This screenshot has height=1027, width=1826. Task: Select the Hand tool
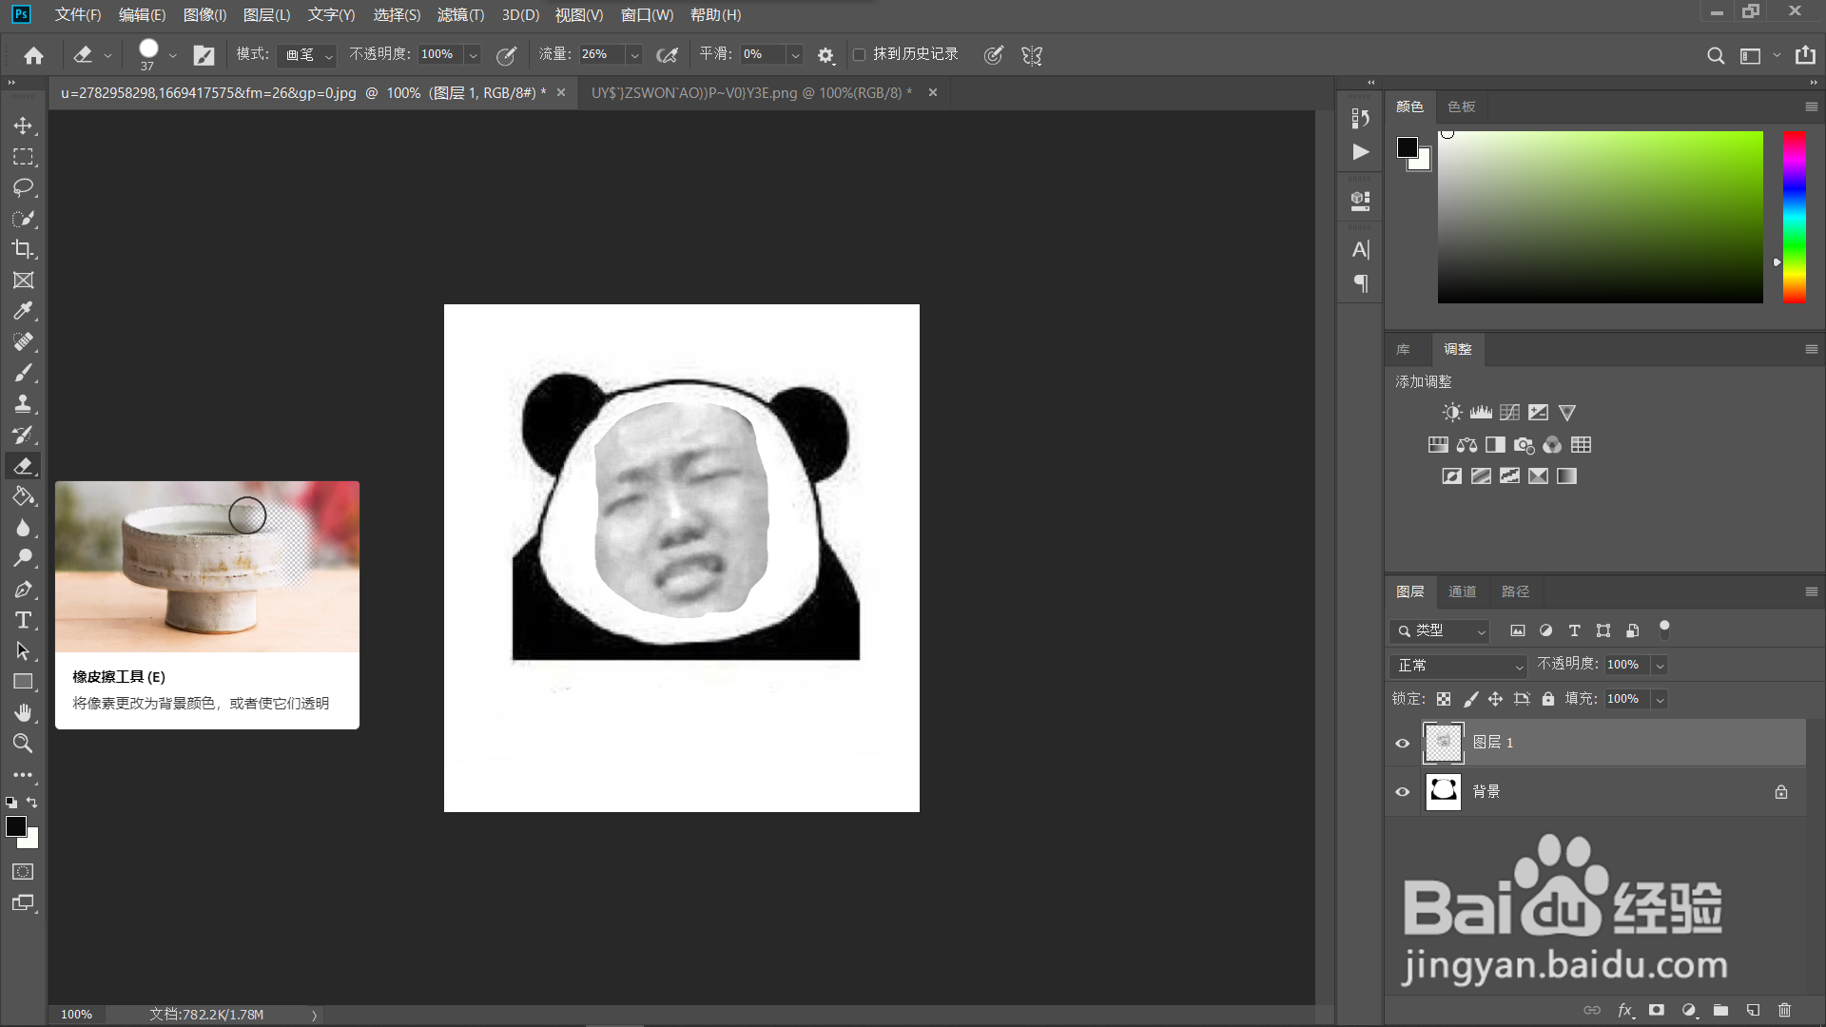23,712
